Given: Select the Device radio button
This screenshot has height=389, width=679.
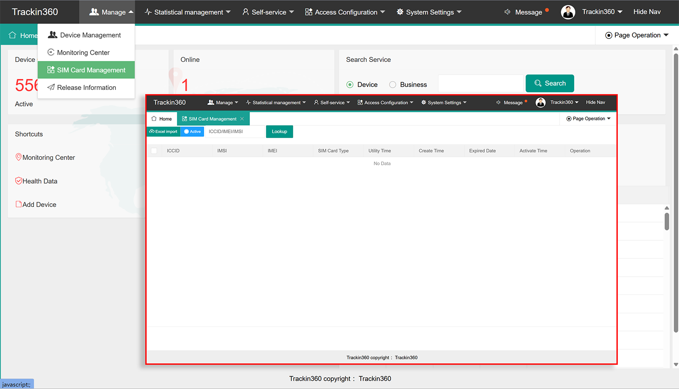Looking at the screenshot, I should [x=350, y=85].
